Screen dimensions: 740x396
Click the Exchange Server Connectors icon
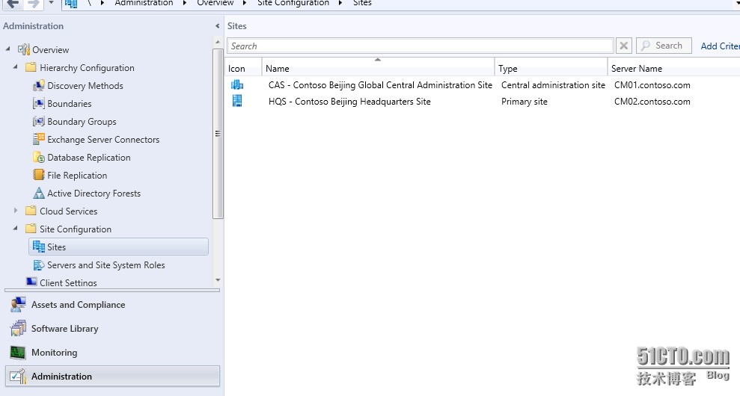coord(39,139)
